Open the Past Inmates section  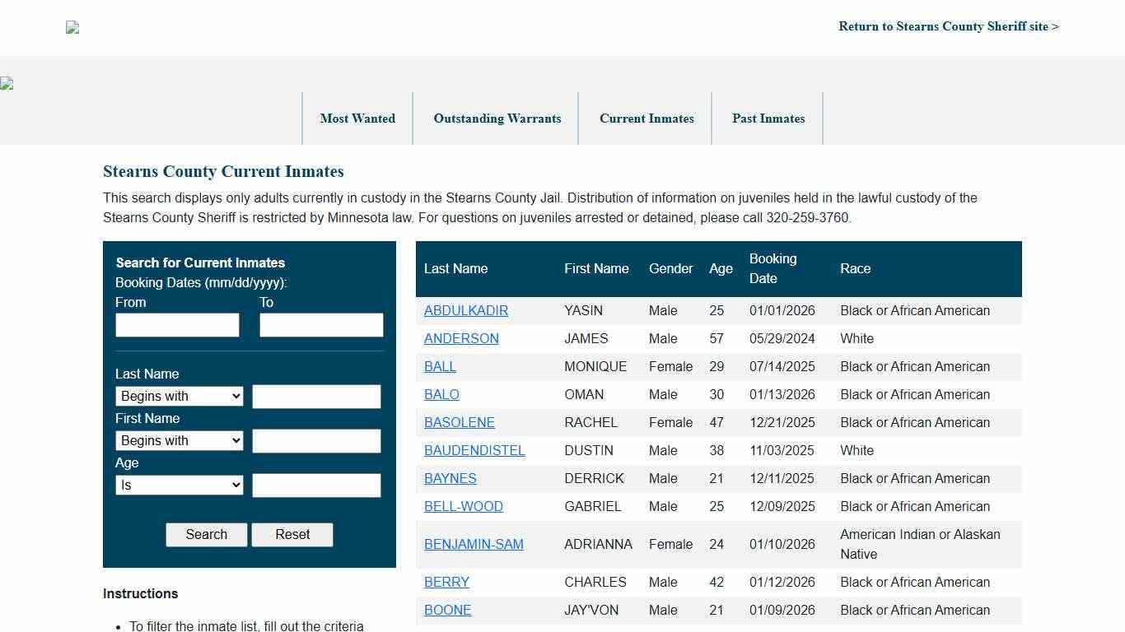[x=768, y=118]
